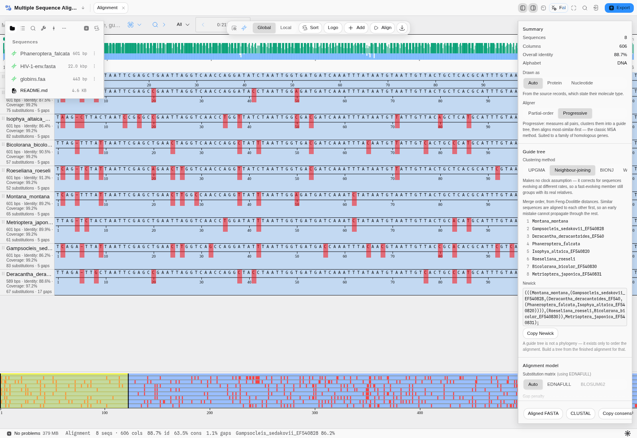Viewport: 637px width, 438px height.
Task: Click the download icon next to Align
Action: (x=402, y=28)
